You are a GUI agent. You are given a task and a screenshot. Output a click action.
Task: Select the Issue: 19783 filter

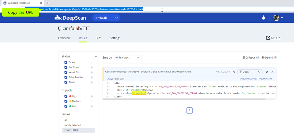point(78,130)
